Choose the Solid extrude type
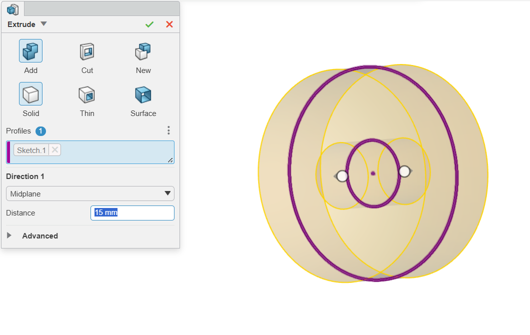This screenshot has width=530, height=335. pyautogui.click(x=31, y=94)
